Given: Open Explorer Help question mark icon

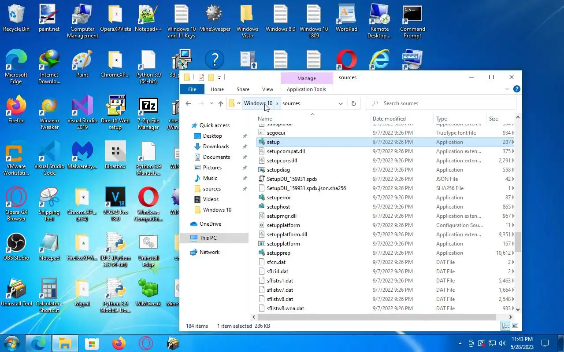Looking at the screenshot, I should coord(517,89).
